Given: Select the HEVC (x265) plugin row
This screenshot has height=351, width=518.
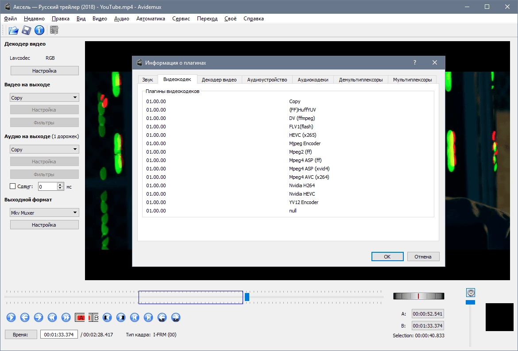Looking at the screenshot, I should (x=288, y=135).
